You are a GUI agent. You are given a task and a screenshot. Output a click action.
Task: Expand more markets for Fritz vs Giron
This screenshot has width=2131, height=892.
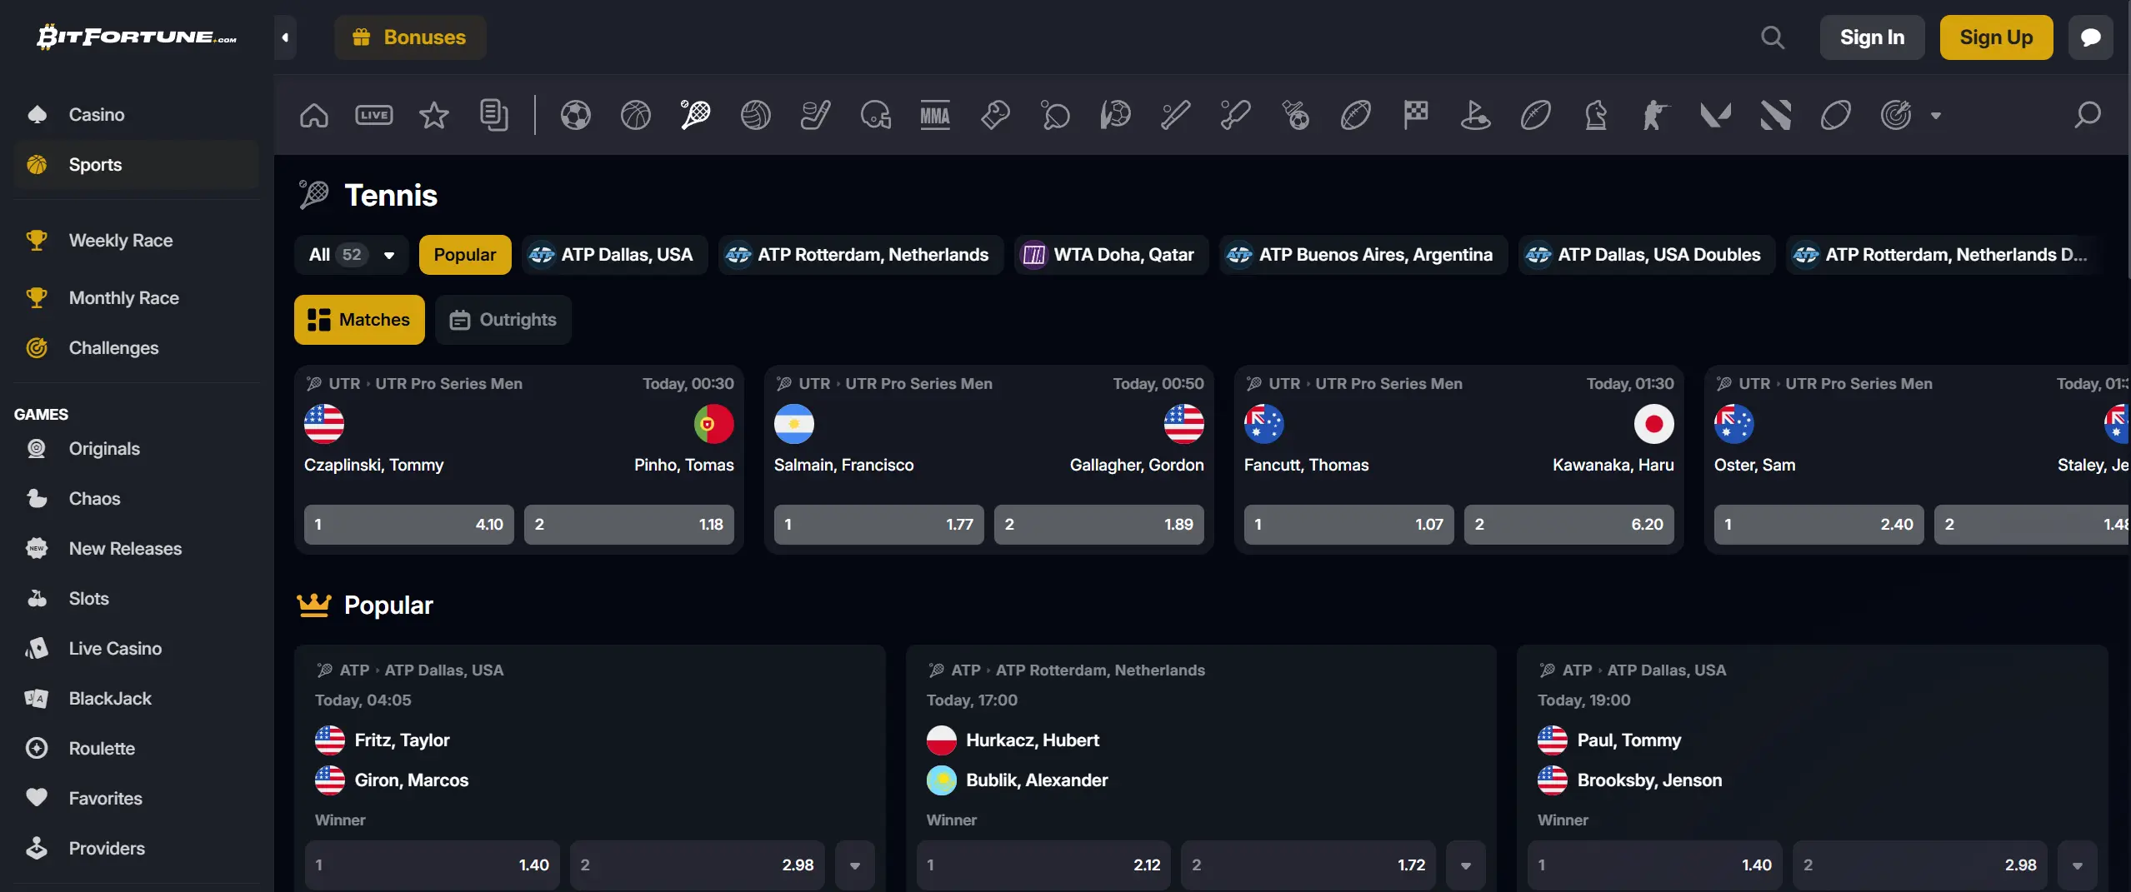(x=855, y=865)
